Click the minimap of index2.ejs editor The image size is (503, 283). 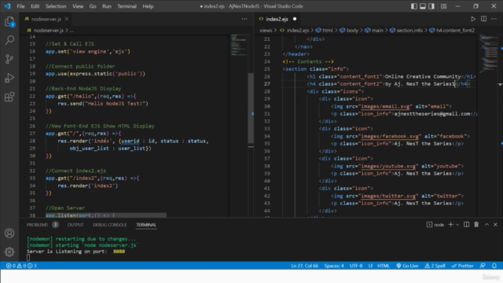pos(488,53)
